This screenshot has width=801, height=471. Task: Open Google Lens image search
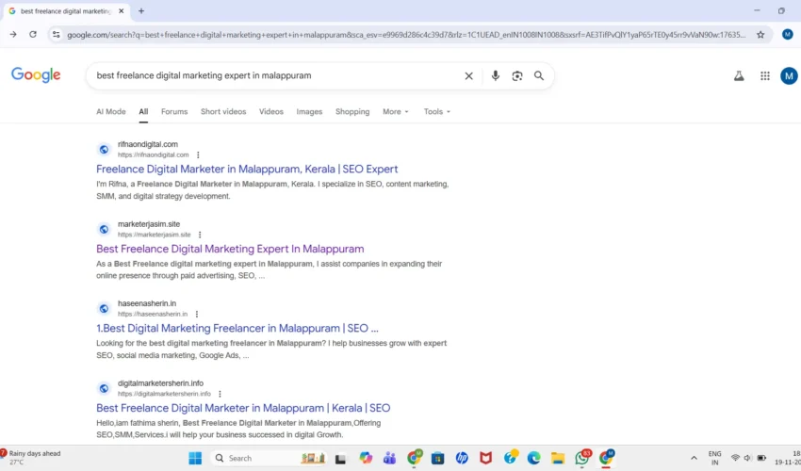[x=517, y=76]
